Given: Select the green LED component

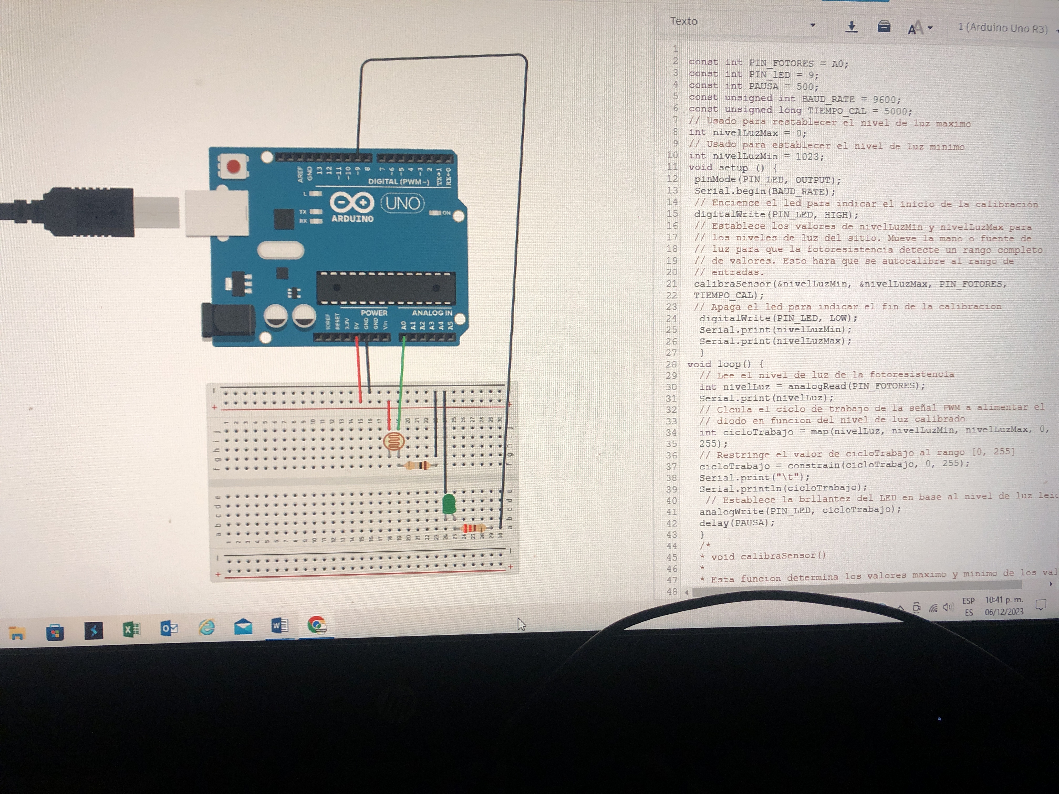Looking at the screenshot, I should click(449, 504).
